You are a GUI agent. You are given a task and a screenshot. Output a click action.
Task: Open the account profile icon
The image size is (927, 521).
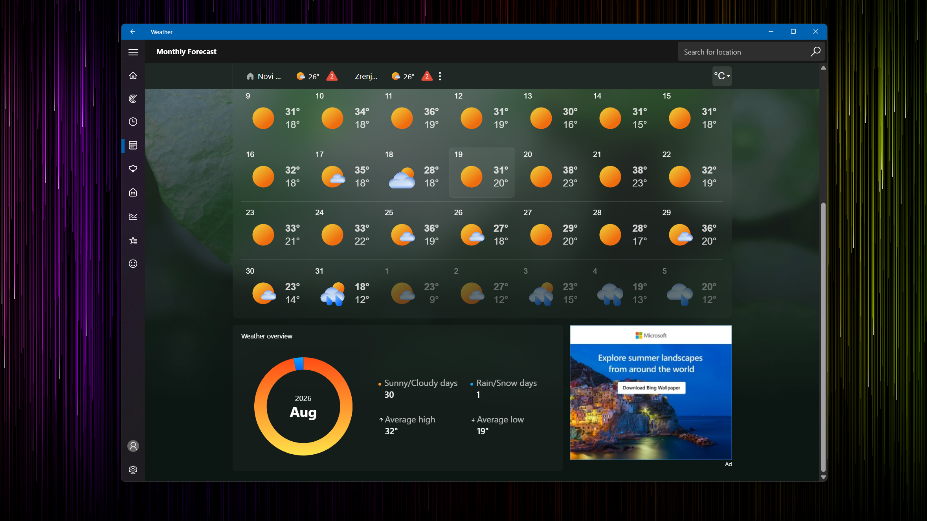pos(133,446)
